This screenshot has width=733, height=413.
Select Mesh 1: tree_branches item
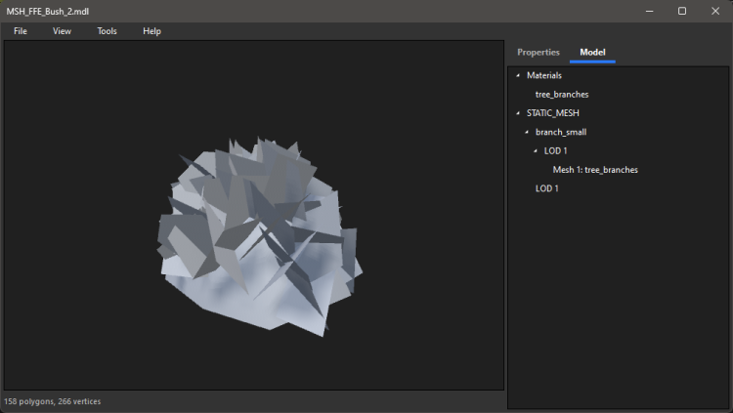(595, 170)
